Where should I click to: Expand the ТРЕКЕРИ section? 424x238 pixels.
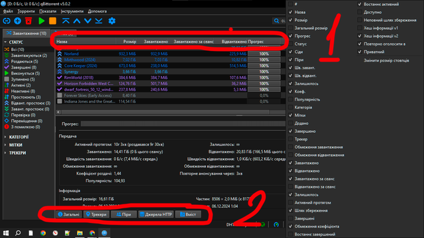(5, 153)
